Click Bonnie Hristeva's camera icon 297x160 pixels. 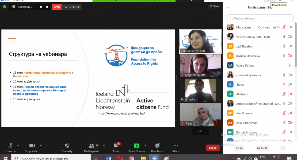click(x=290, y=132)
